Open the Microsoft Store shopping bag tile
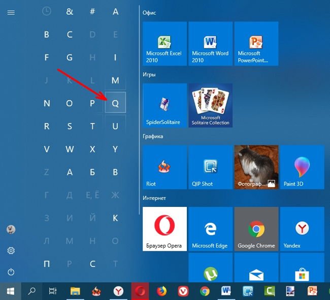The width and height of the screenshot is (330, 300). (x=302, y=267)
